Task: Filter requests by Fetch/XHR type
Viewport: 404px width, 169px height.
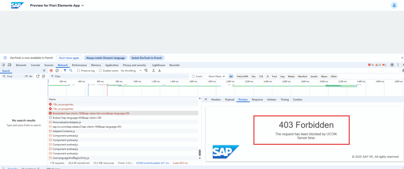Action: pyautogui.click(x=242, y=76)
